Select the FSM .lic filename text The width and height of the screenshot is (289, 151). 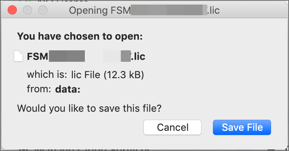86,56
